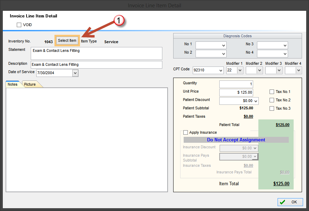Open the Diagnosis Code No 3 dropdown

(x=285, y=45)
